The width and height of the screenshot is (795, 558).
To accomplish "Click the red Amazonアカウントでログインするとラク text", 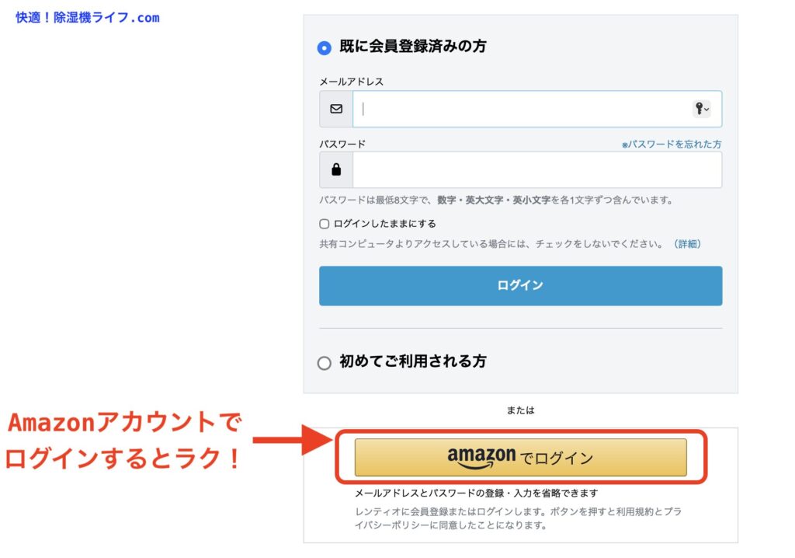I will click(x=124, y=441).
